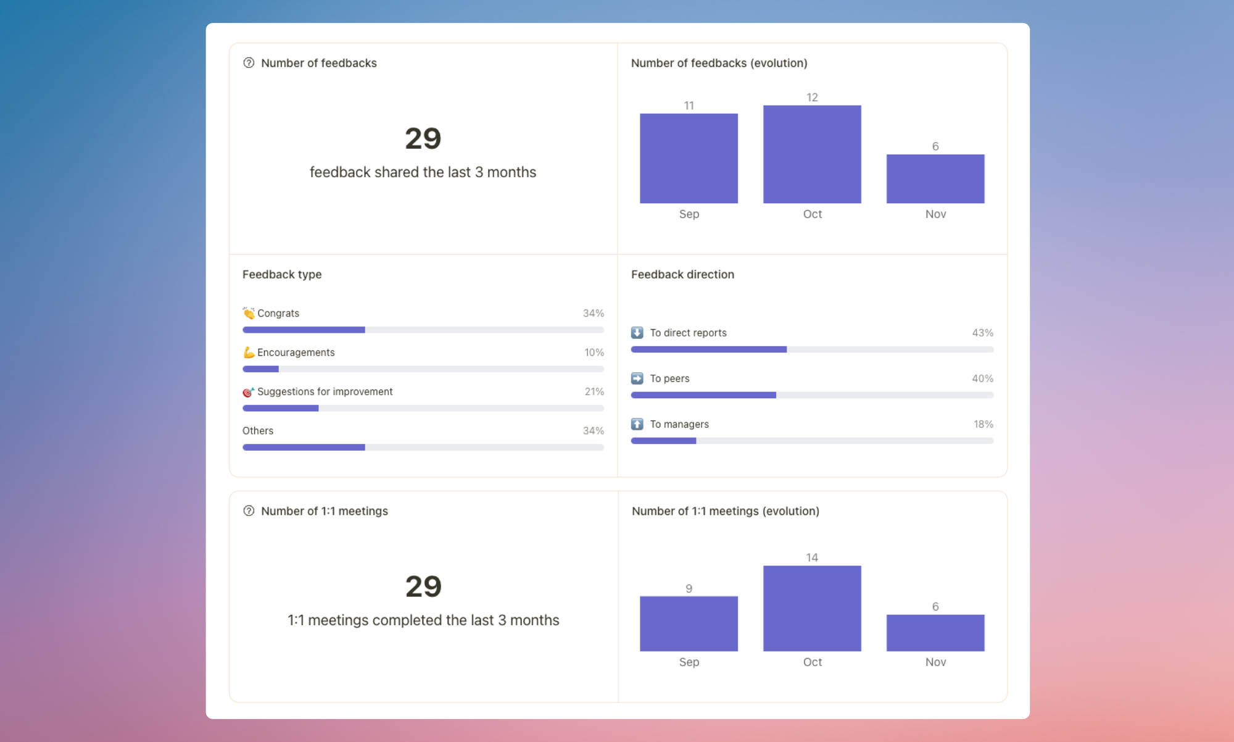
Task: Click the To managers progress bar
Action: [x=812, y=441]
